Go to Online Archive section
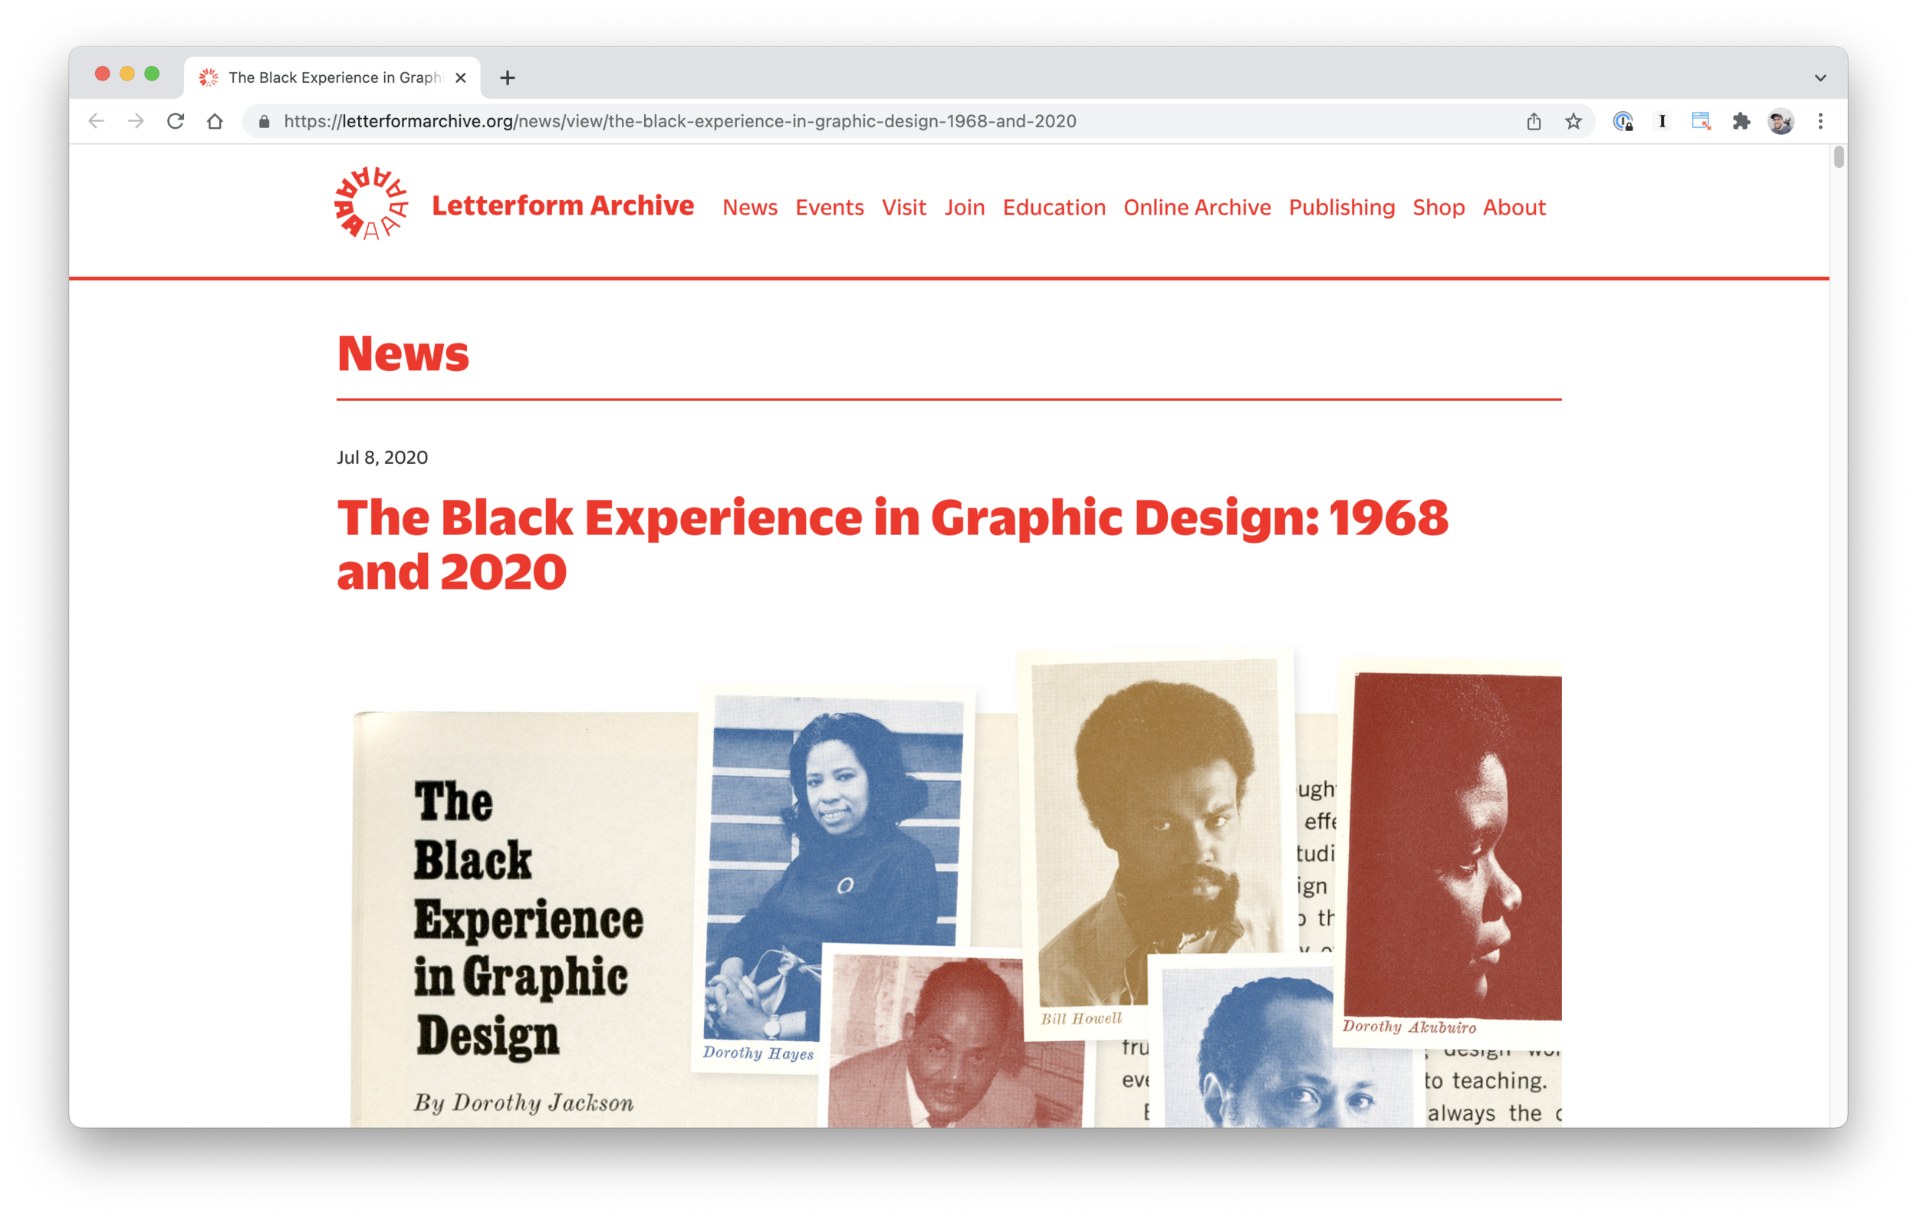 1196,207
